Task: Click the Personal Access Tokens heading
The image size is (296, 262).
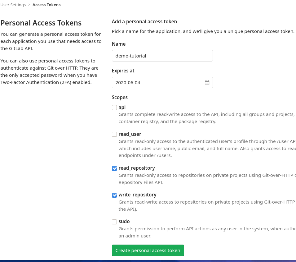Action: (41, 23)
